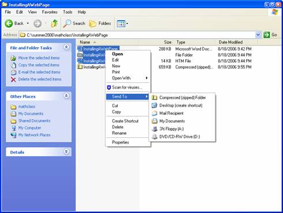The image size is (283, 213).
Task: Click the green Back arrow icon
Action: click(9, 24)
